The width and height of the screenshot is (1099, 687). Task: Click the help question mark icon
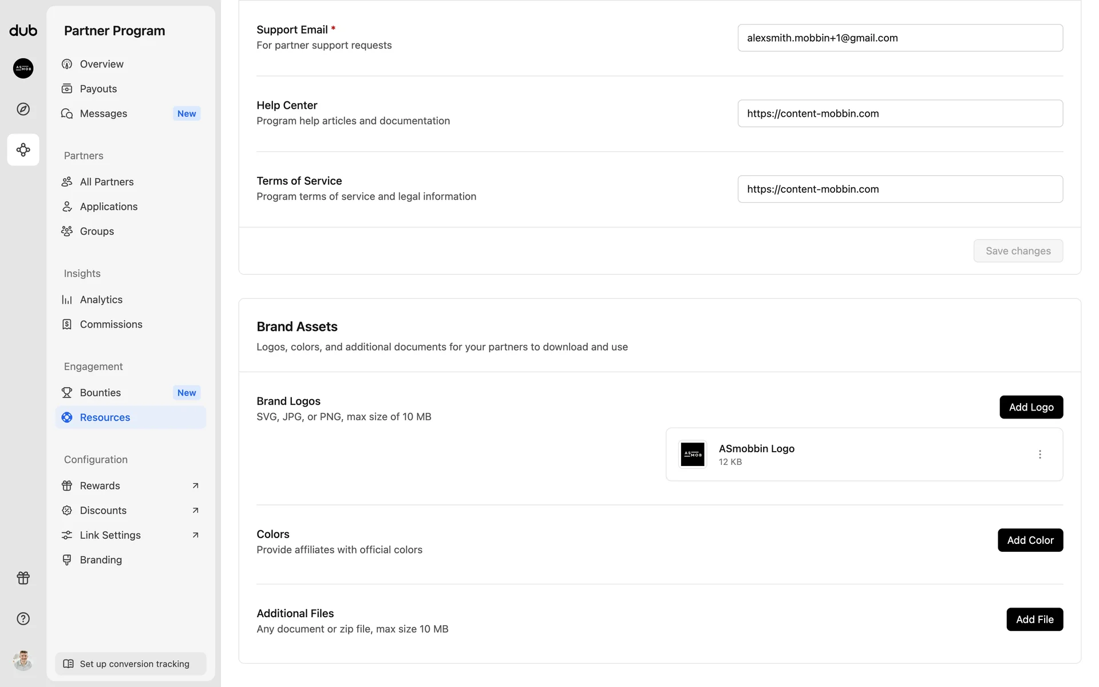23,619
